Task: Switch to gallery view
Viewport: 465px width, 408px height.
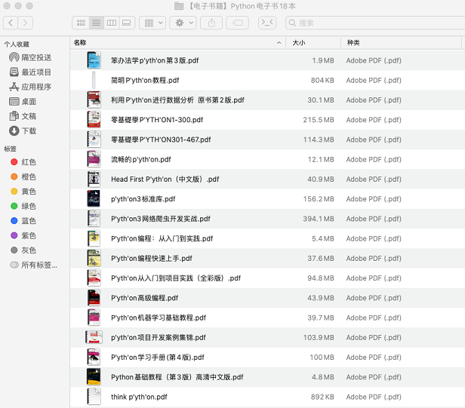Action: tap(127, 23)
